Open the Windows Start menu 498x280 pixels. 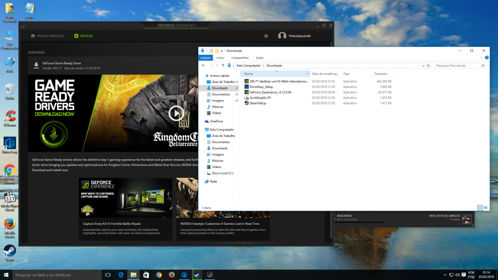point(6,275)
